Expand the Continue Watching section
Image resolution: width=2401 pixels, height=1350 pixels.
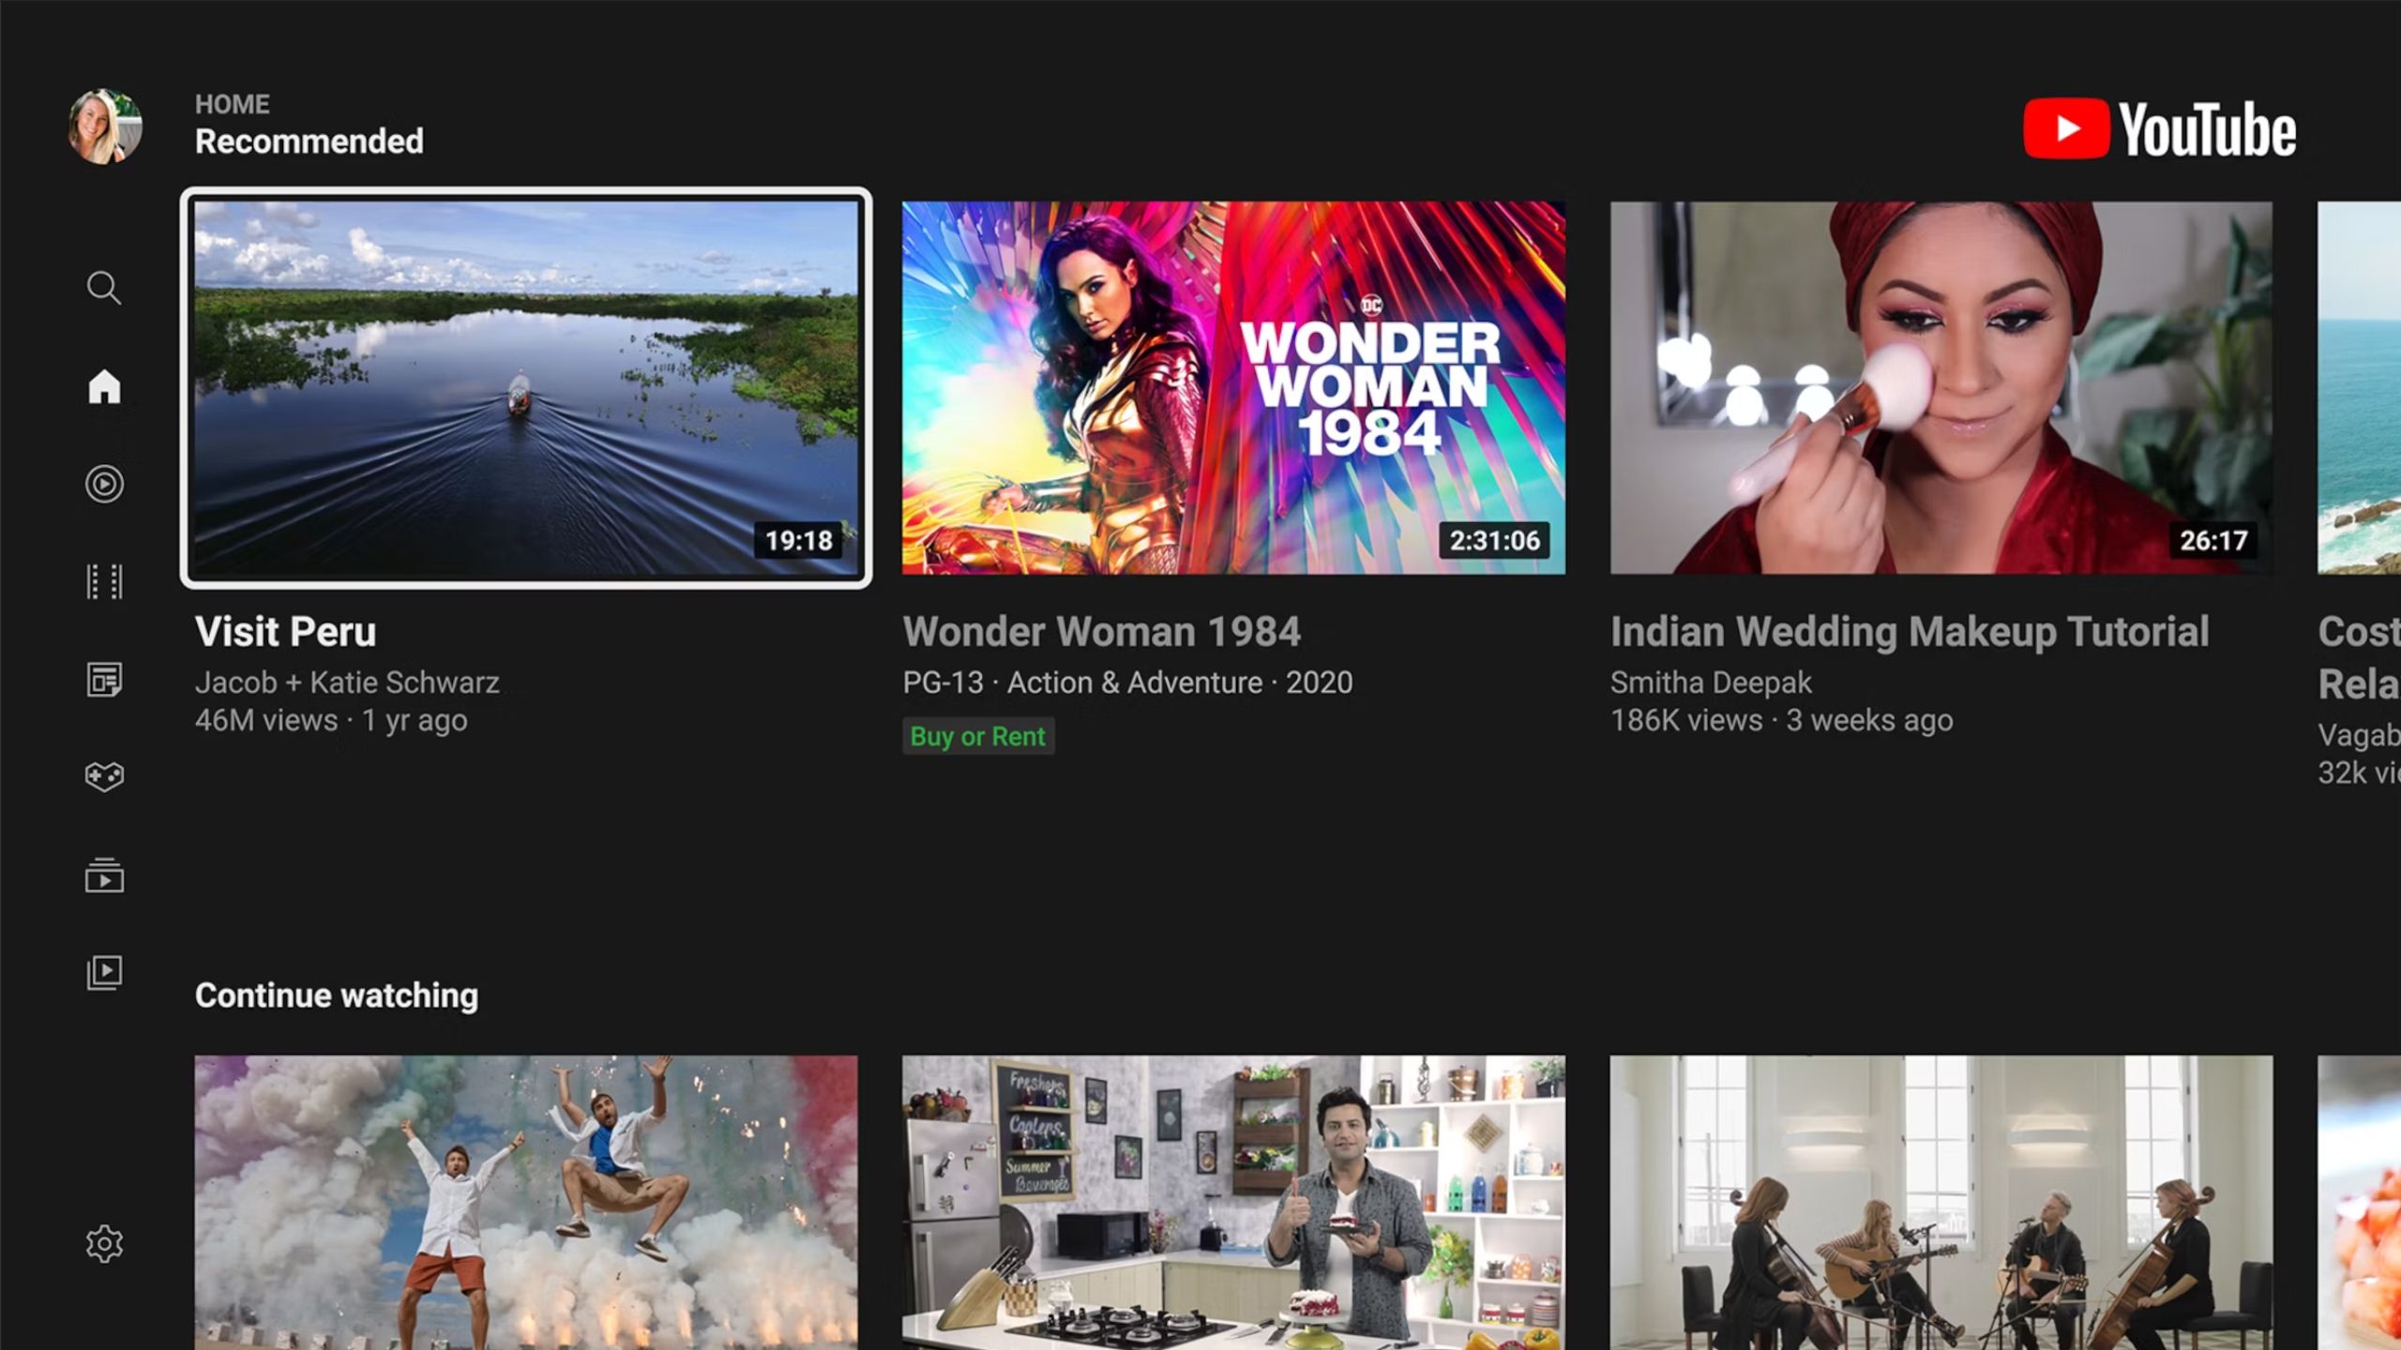coord(337,994)
